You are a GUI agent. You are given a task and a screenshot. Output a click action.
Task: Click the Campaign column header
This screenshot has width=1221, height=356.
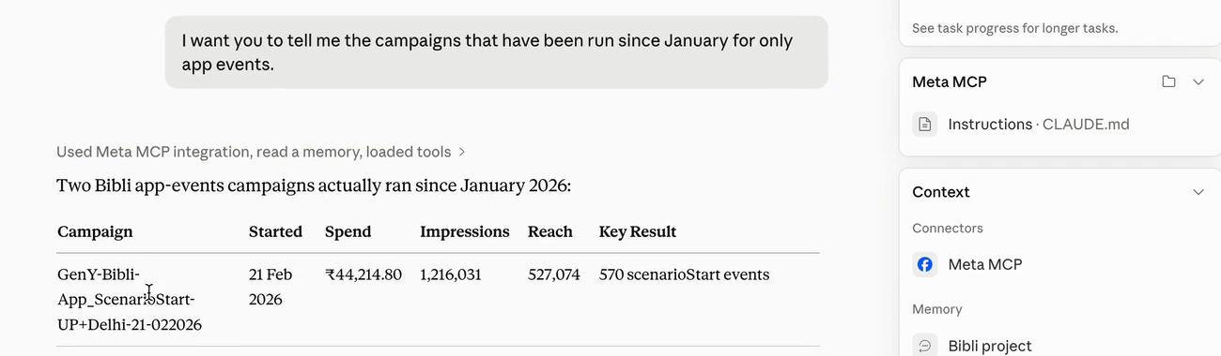click(95, 231)
